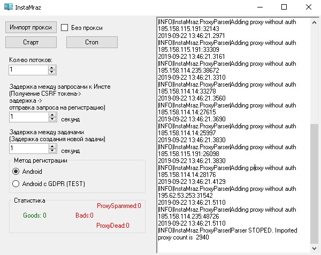Minimize the InstaMraz window

click(x=260, y=7)
